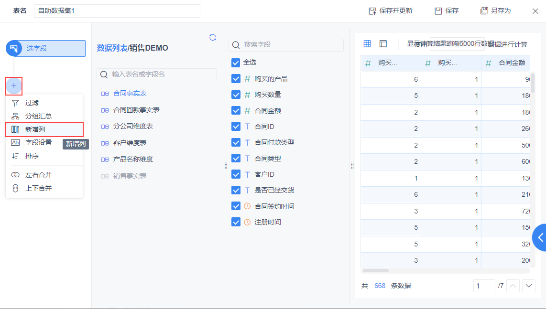
Task: Refresh the data list with the reload icon
Action: tap(213, 37)
